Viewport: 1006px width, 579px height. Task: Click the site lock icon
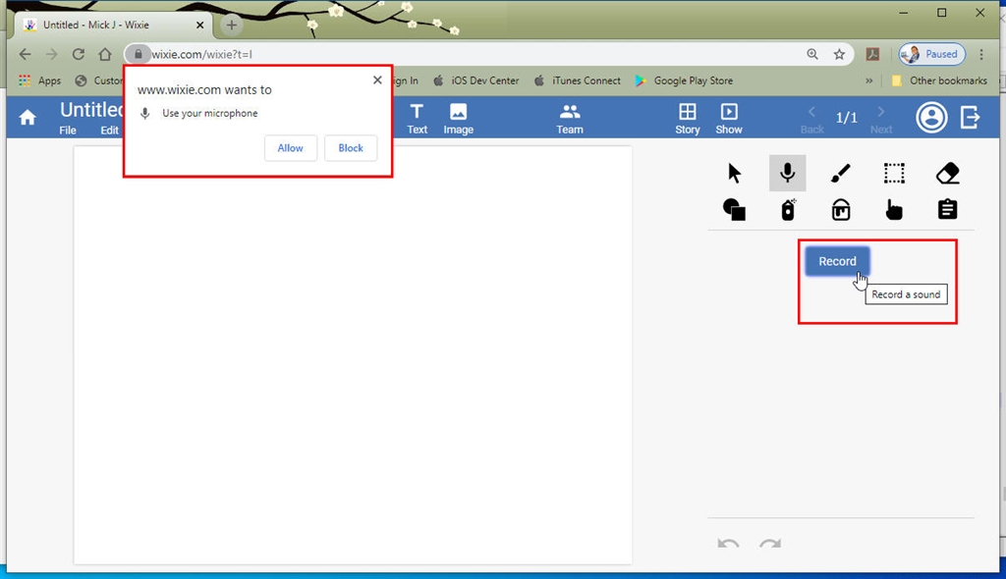138,55
